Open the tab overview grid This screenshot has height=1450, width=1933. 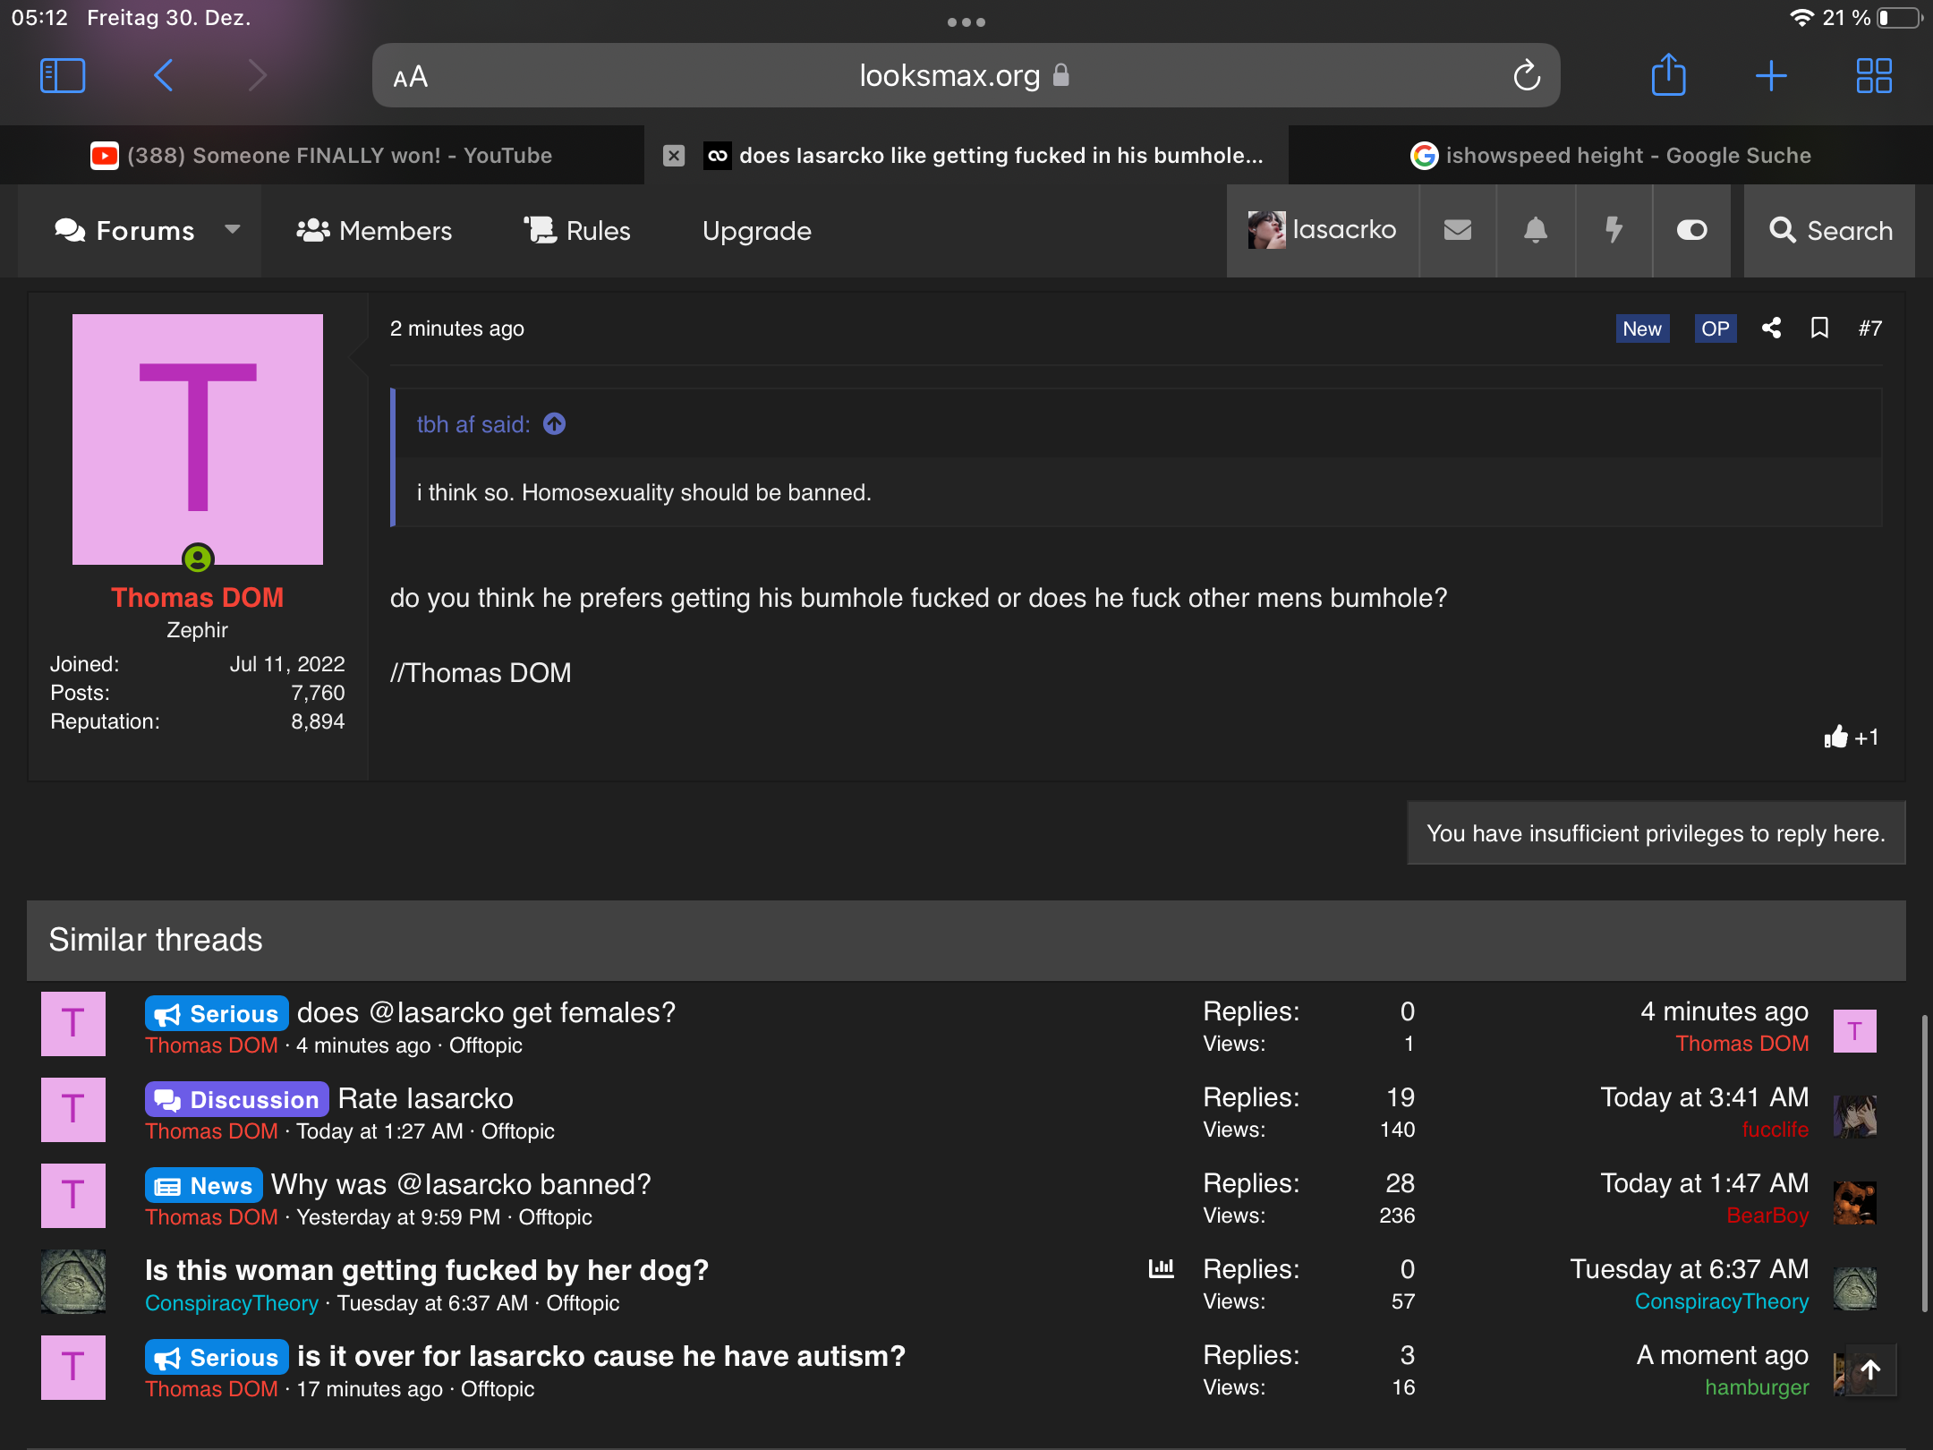pos(1874,76)
